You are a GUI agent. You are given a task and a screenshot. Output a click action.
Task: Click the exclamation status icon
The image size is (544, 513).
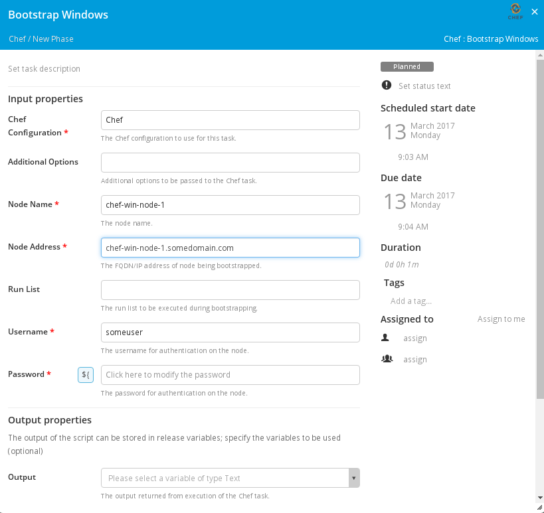pyautogui.click(x=386, y=85)
